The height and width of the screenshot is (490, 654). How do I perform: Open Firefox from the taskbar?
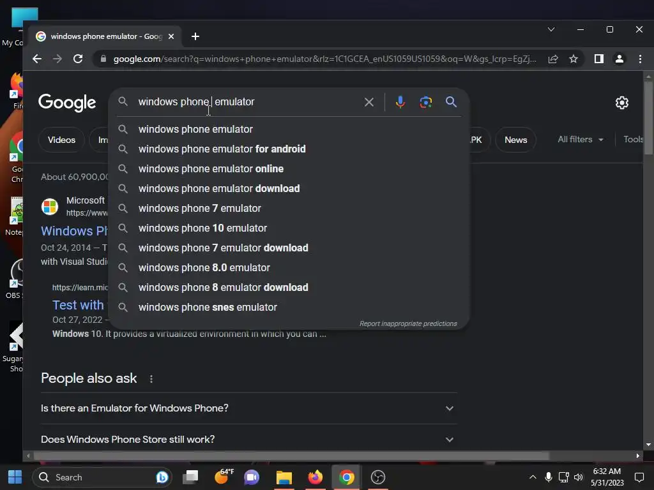pos(316,477)
